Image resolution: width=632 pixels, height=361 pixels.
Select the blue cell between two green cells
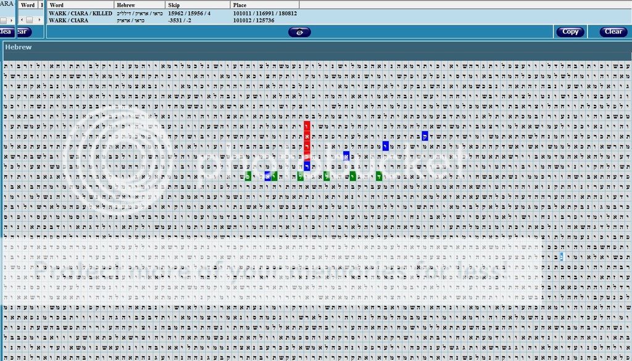(x=267, y=176)
